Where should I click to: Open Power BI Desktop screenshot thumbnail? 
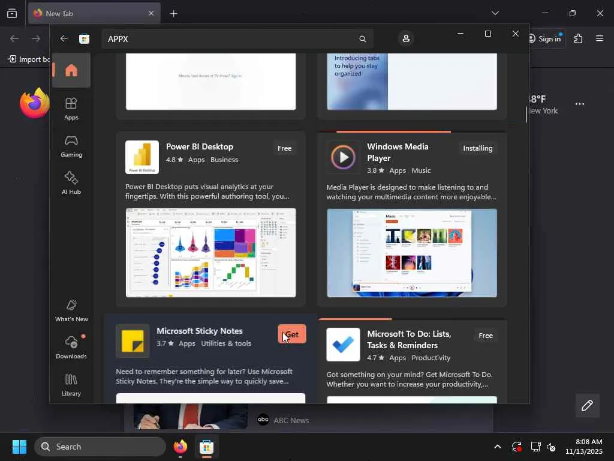click(210, 253)
